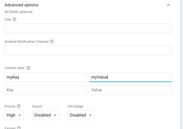Click the myValue custom data field
183x129 pixels.
pyautogui.click(x=130, y=77)
